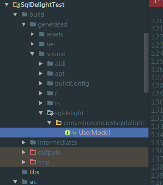Click the red tmp folder icon
This screenshot has height=185, width=163.
[x=33, y=162]
